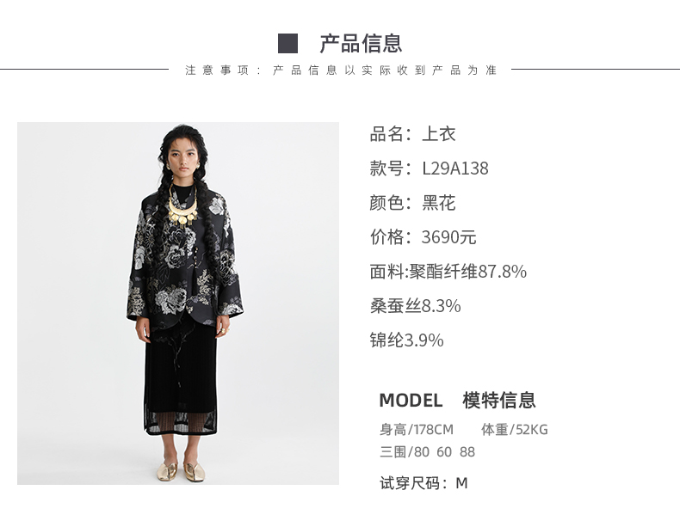Select the color text 黑花

point(438,203)
